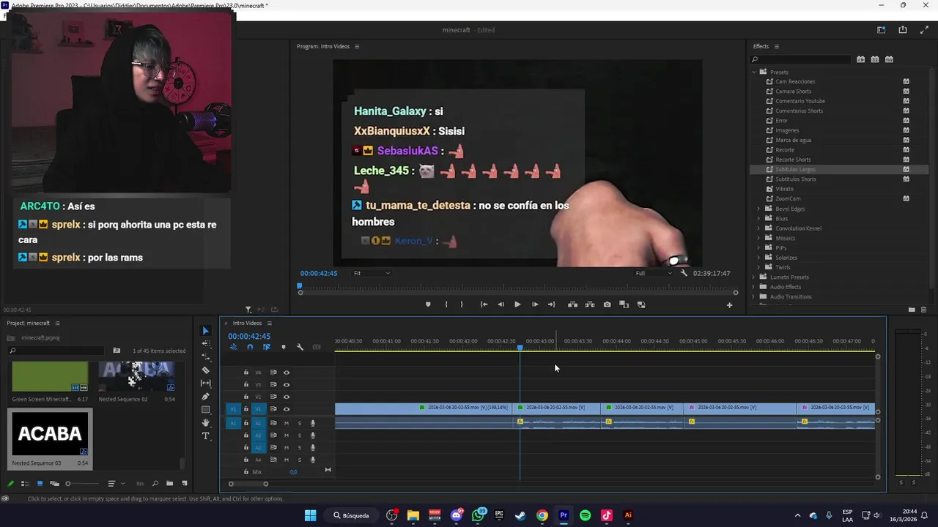Open timeline display settings wrench
This screenshot has height=527, width=938.
click(300, 347)
